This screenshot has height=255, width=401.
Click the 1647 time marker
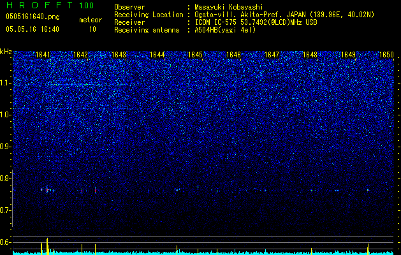click(272, 55)
